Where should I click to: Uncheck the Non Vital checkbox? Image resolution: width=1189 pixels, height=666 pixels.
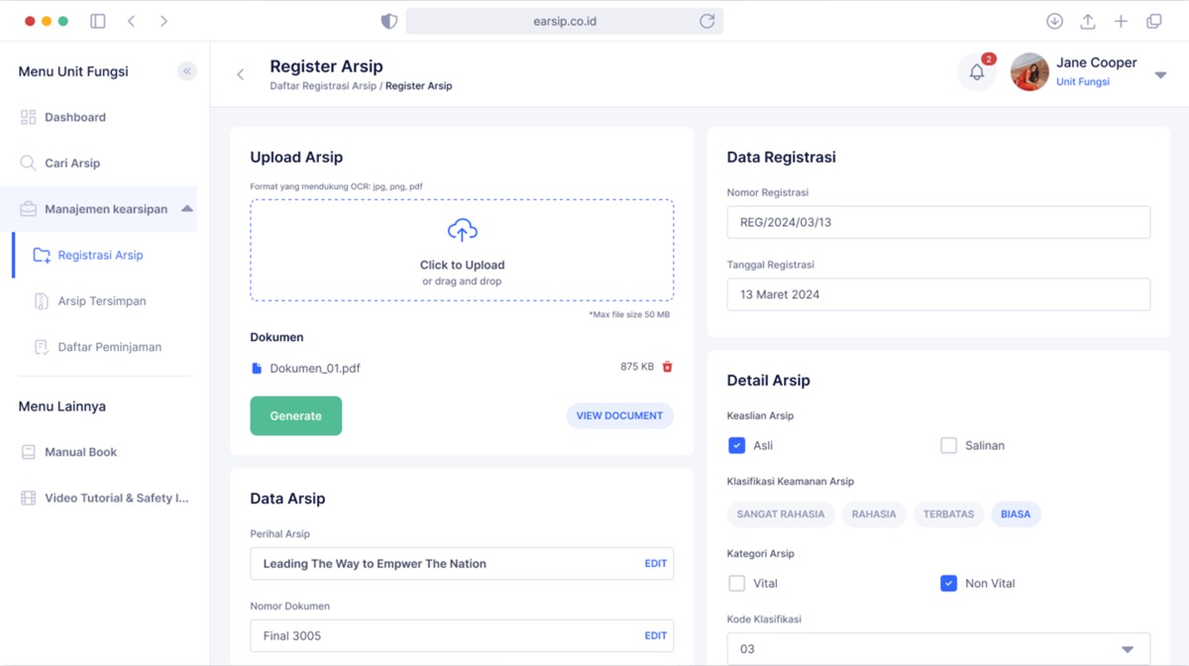pos(948,583)
